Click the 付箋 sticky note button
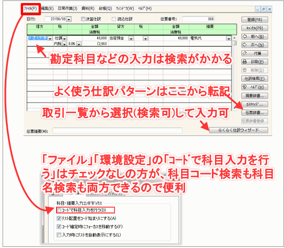This screenshot has height=248, width=284. [x=254, y=53]
